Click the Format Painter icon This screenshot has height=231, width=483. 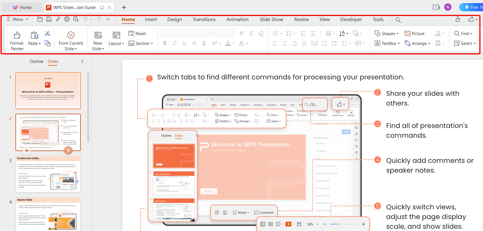(17, 35)
